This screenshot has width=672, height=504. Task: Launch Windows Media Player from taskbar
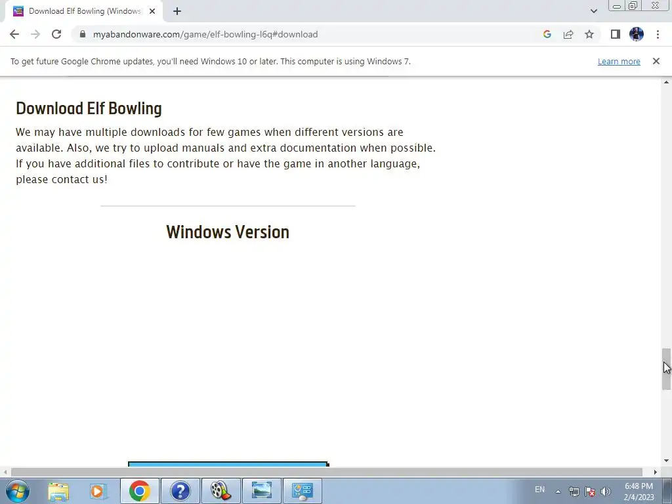(x=98, y=491)
